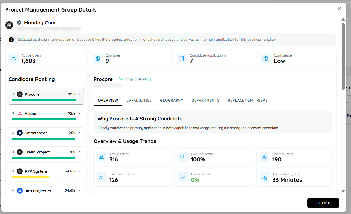Click the Procore green ranking progress bar
The width and height of the screenshot is (351, 214).
pyautogui.click(x=44, y=100)
